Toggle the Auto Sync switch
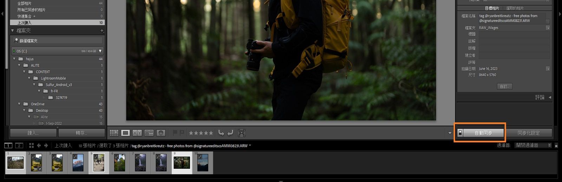Image resolution: width=562 pixels, height=182 pixels. 460,133
